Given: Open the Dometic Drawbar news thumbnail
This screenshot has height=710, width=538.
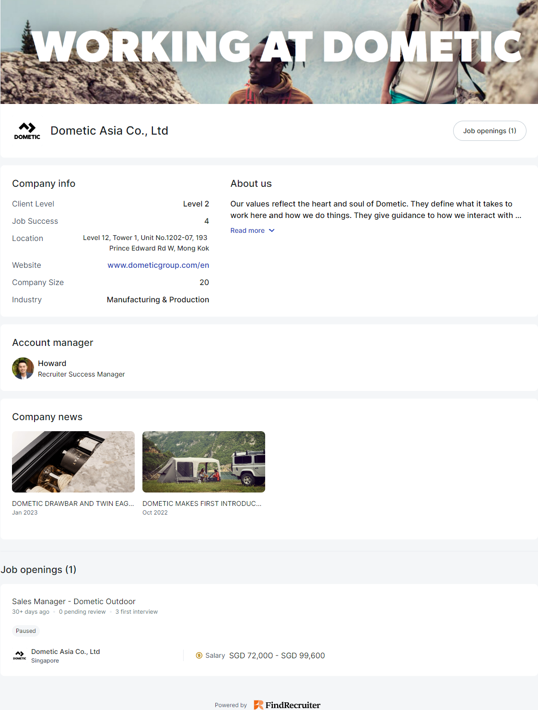Looking at the screenshot, I should (x=73, y=462).
